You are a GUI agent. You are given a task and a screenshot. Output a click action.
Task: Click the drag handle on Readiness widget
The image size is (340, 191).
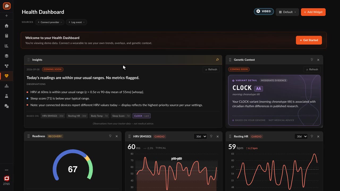click(x=28, y=136)
